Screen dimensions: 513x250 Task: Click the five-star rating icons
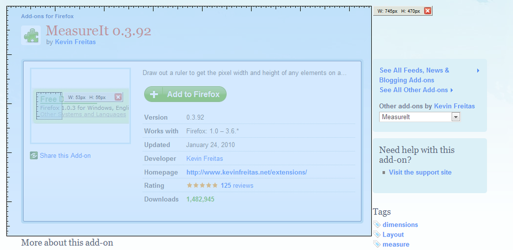tap(202, 186)
